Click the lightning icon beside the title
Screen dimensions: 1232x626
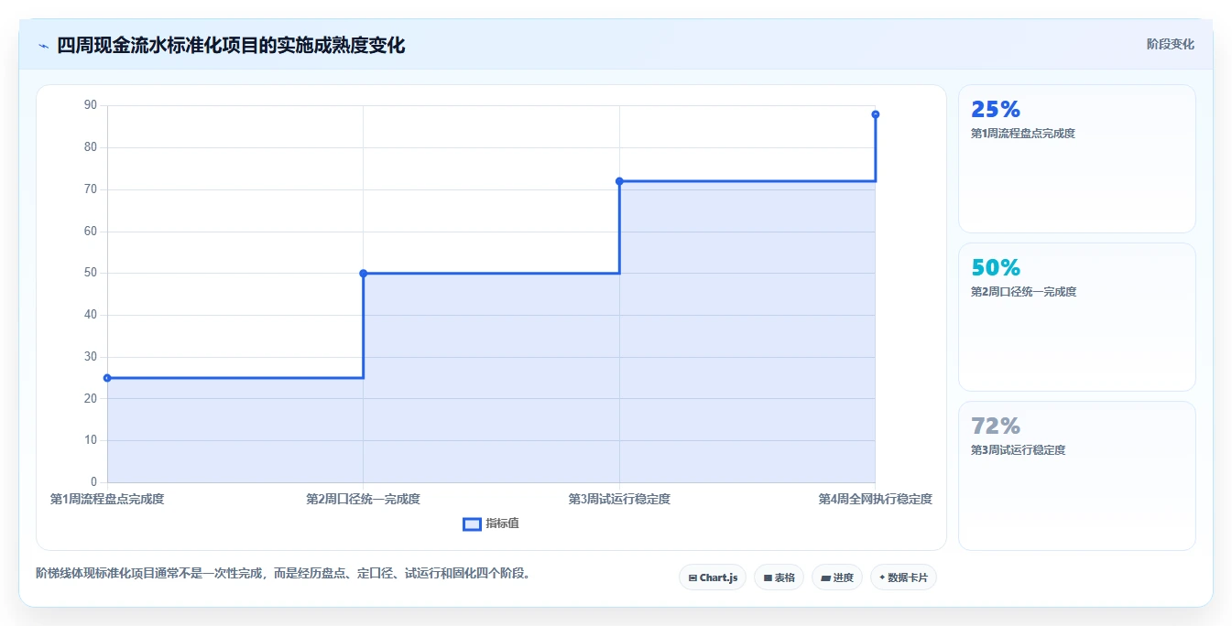tap(43, 45)
